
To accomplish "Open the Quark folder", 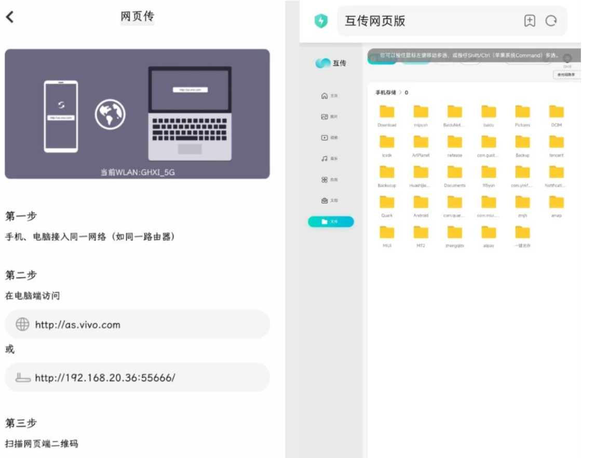I will 387,207.
